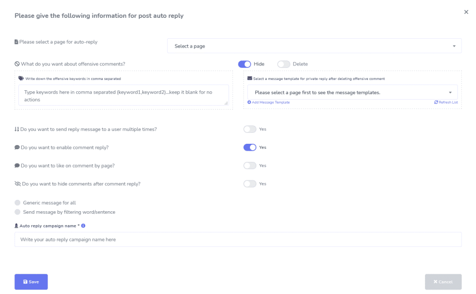
Task: Click the info icon beside campaign name
Action: click(83, 226)
